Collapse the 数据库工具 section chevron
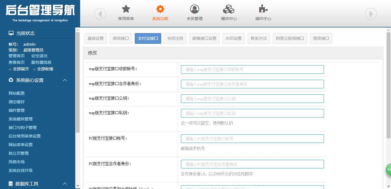This screenshot has width=391, height=189. [65, 184]
